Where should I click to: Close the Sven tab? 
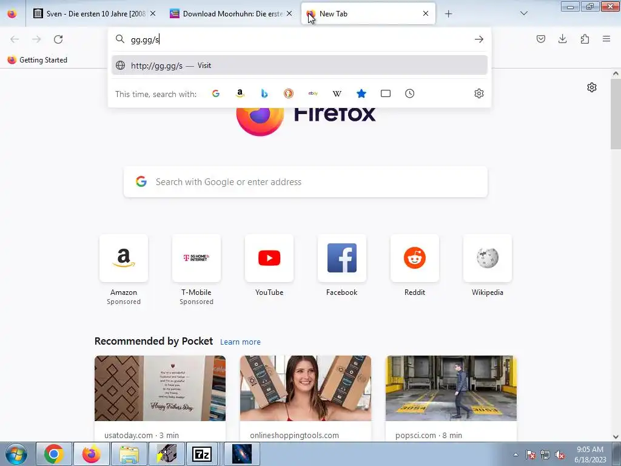[x=153, y=13]
